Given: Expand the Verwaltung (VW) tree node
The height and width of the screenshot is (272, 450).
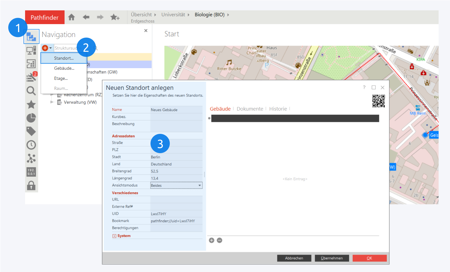Looking at the screenshot, I should (x=52, y=102).
